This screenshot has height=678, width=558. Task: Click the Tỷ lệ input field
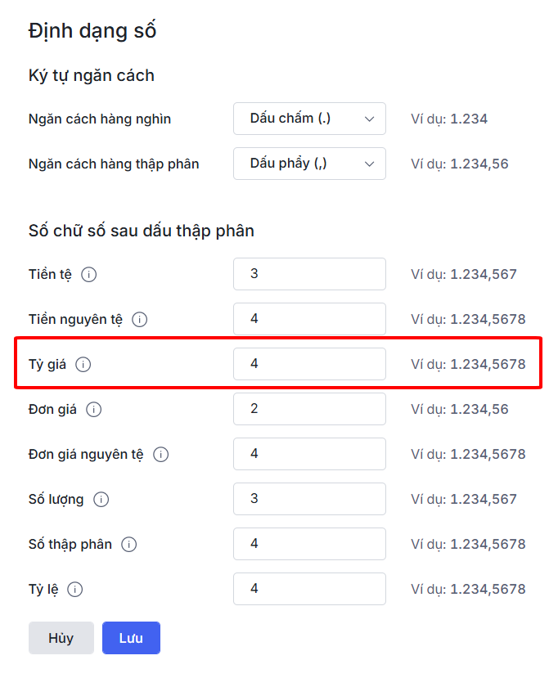point(309,589)
